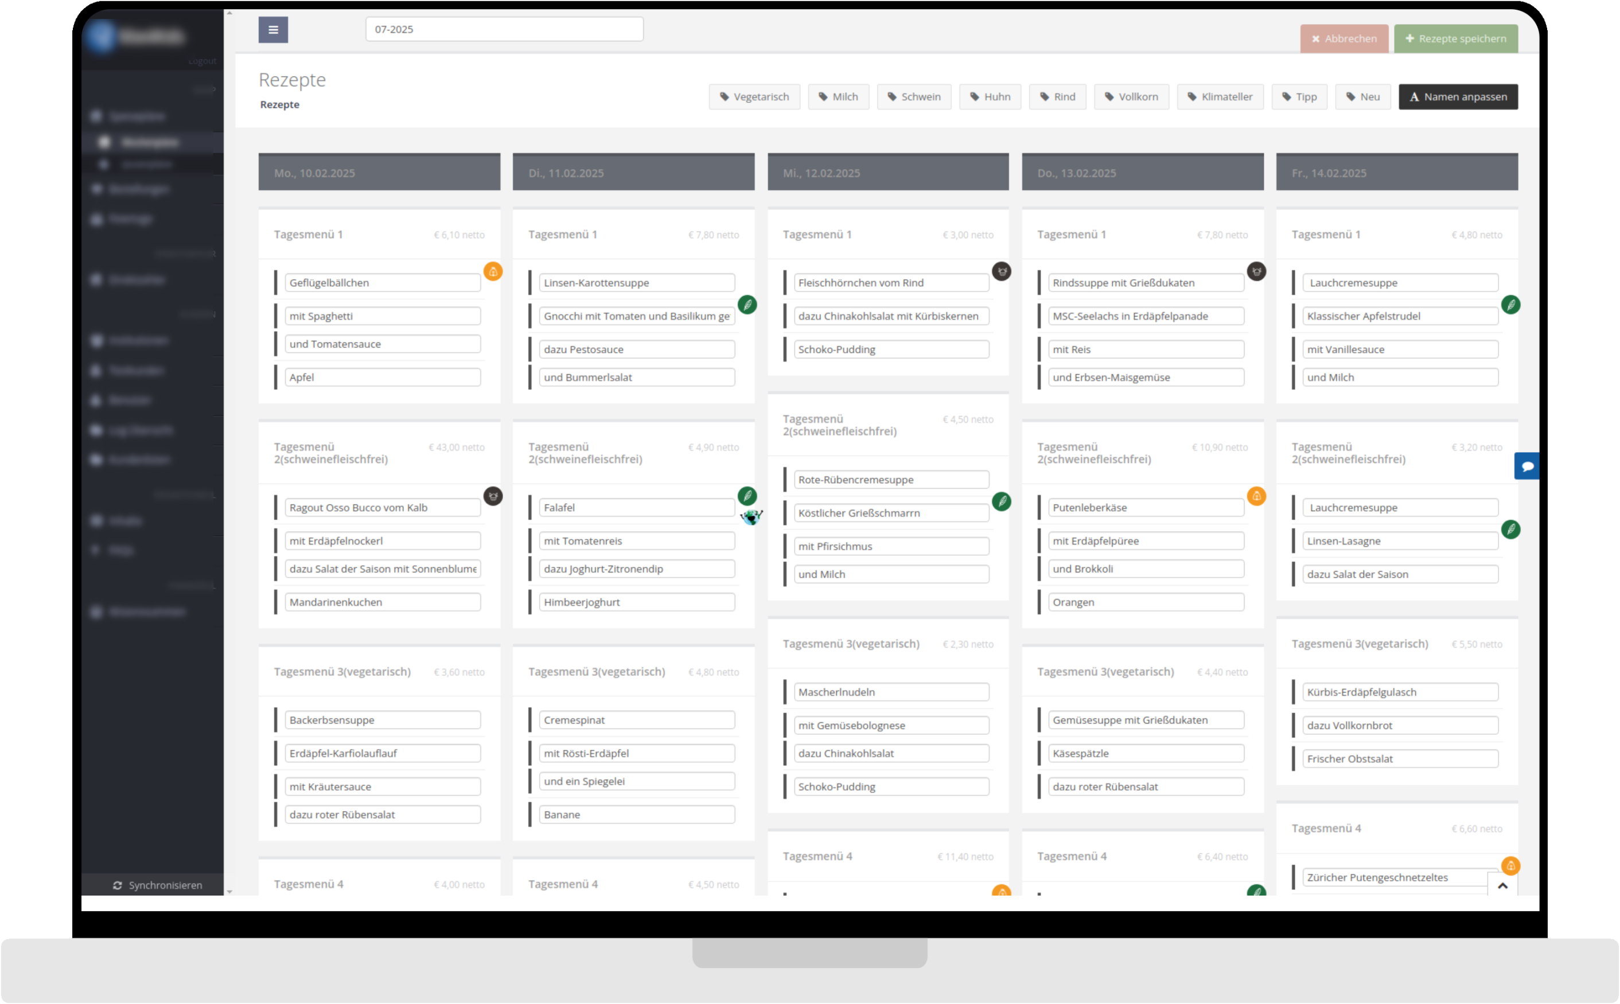Click the cow icon on Fleischhörnchen vom Rind
1620x1004 pixels.
point(1002,271)
